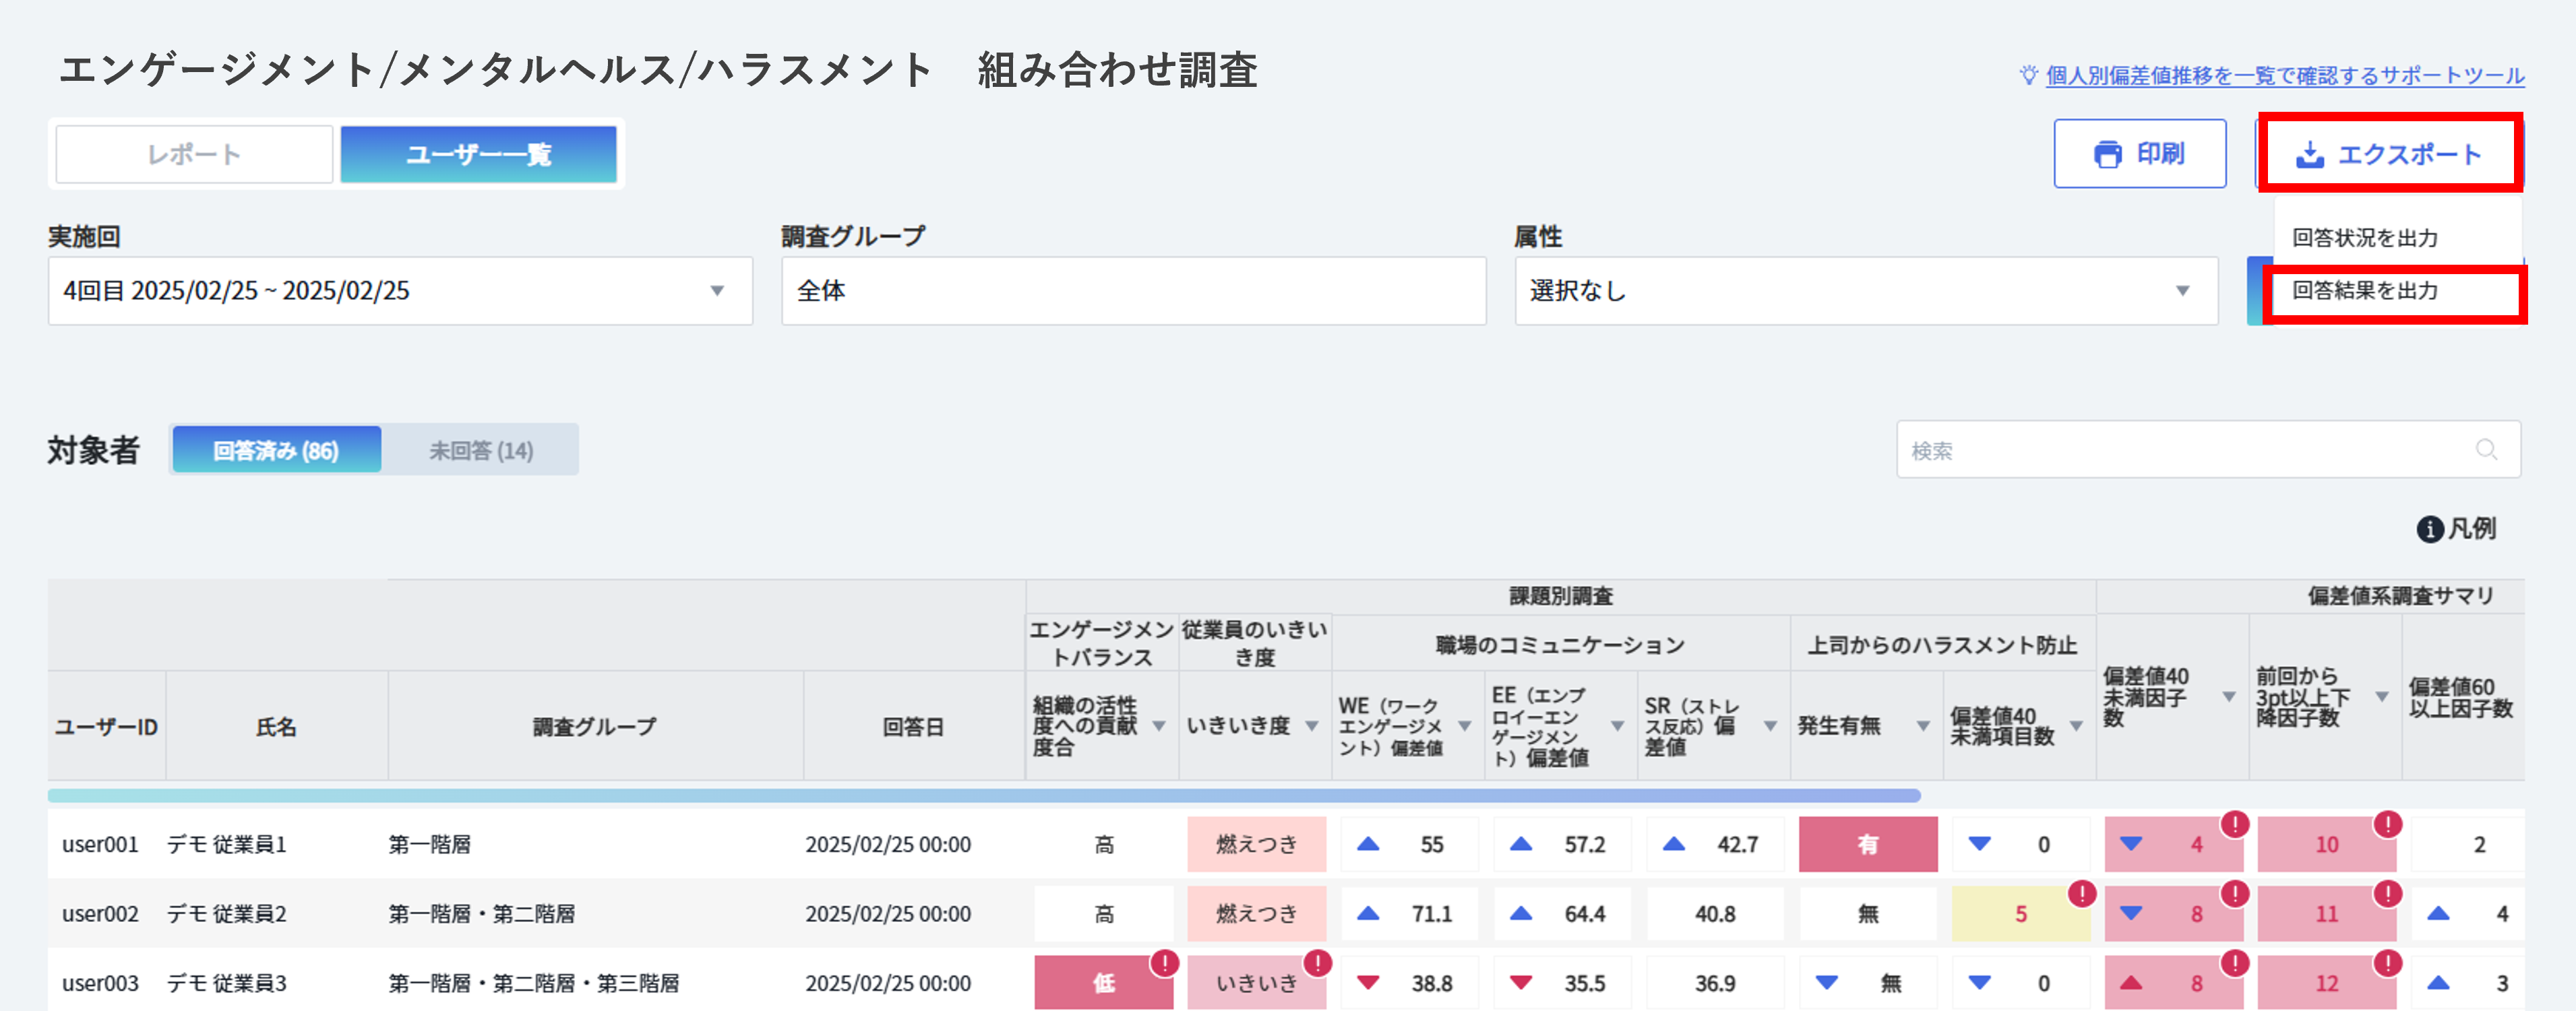
Task: Click blue up arrow beside user001 57.2
Action: [x=1521, y=844]
